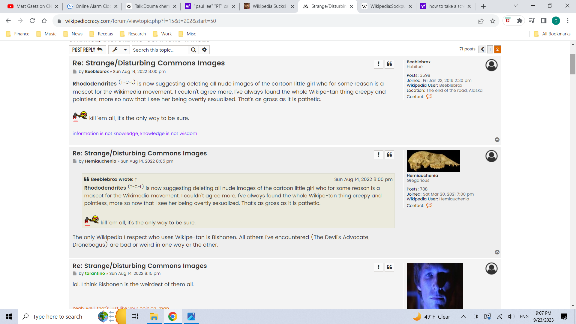The width and height of the screenshot is (576, 324).
Task: Open the T-C-L links beside Rhododendrites
Action: 127,82
